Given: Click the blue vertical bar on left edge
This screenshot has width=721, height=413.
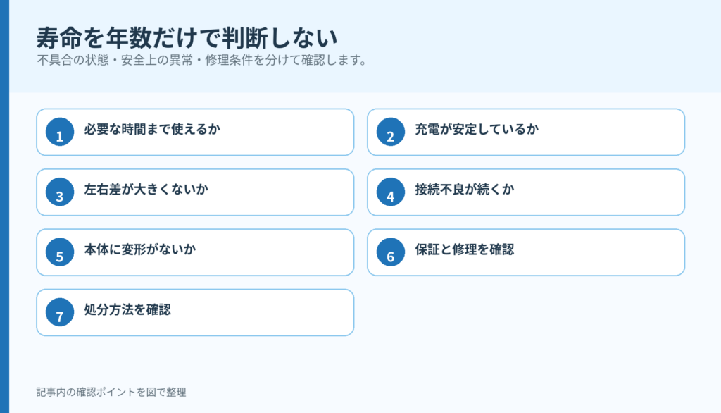Looking at the screenshot, I should [5, 207].
